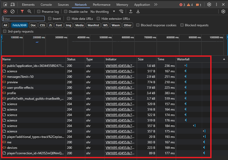Screen dimensions: 228x160
Task: Switch to the Console tab
Action: [46, 5]
